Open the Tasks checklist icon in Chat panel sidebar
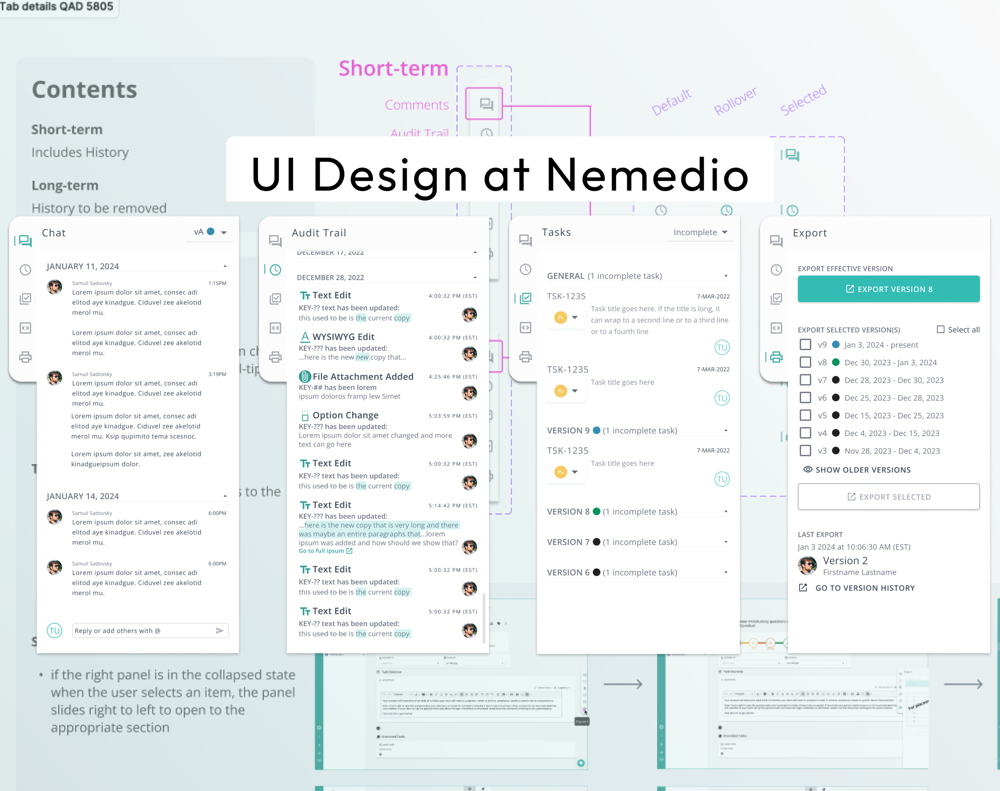 pos(26,299)
